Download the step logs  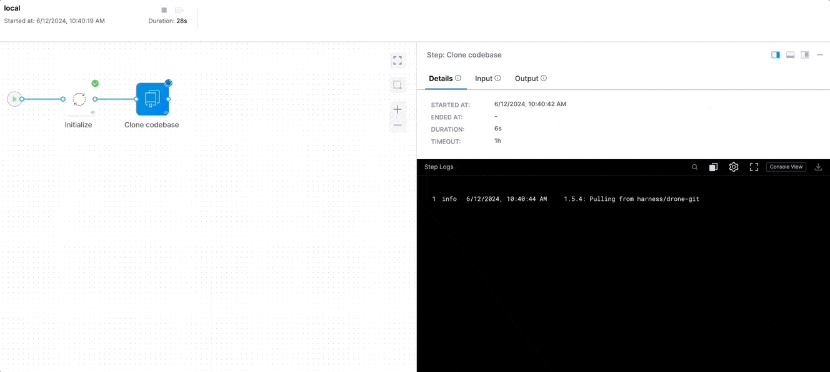pyautogui.click(x=818, y=167)
